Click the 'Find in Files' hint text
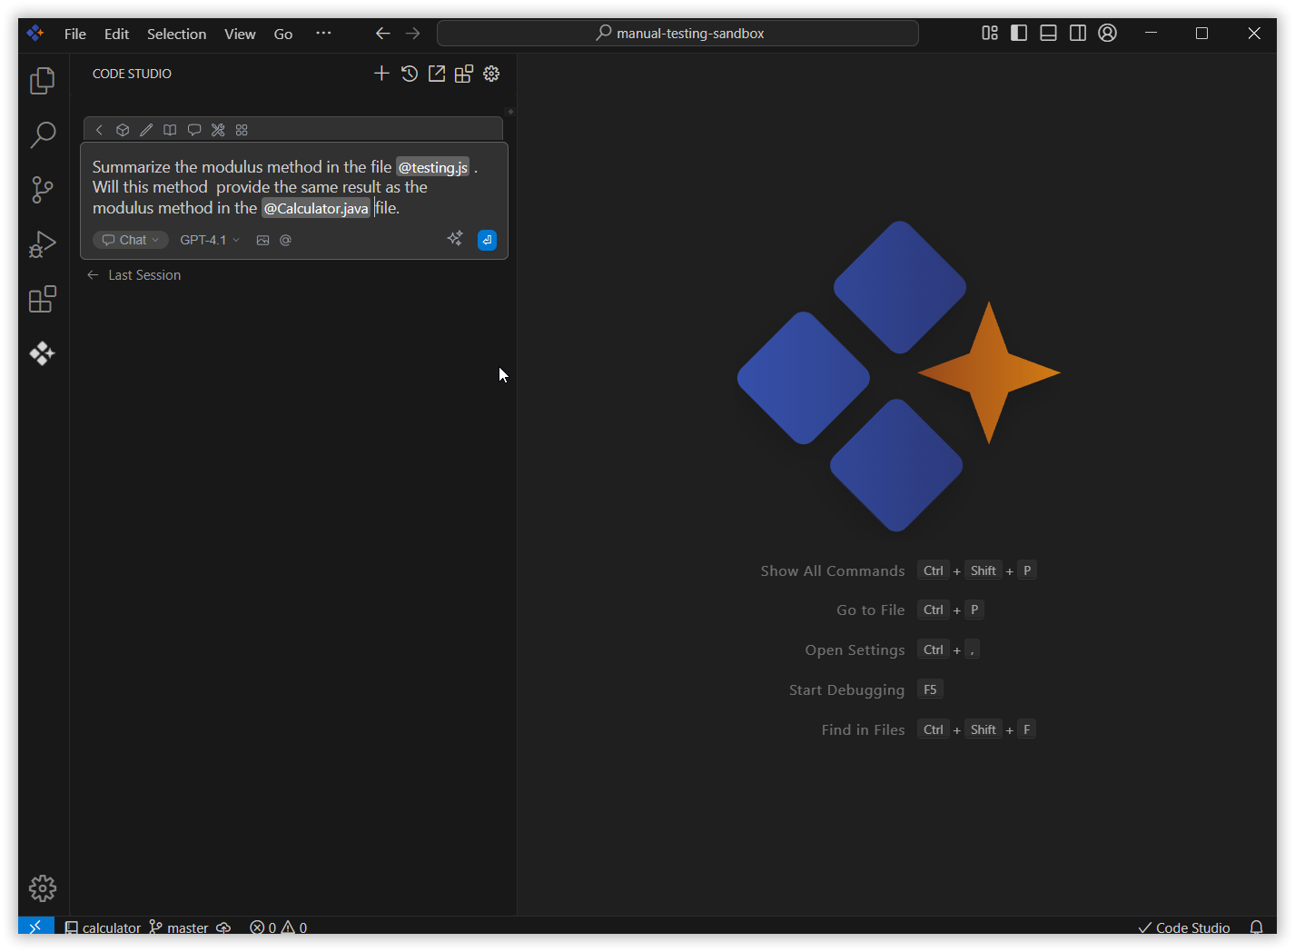1295x952 pixels. 864,730
